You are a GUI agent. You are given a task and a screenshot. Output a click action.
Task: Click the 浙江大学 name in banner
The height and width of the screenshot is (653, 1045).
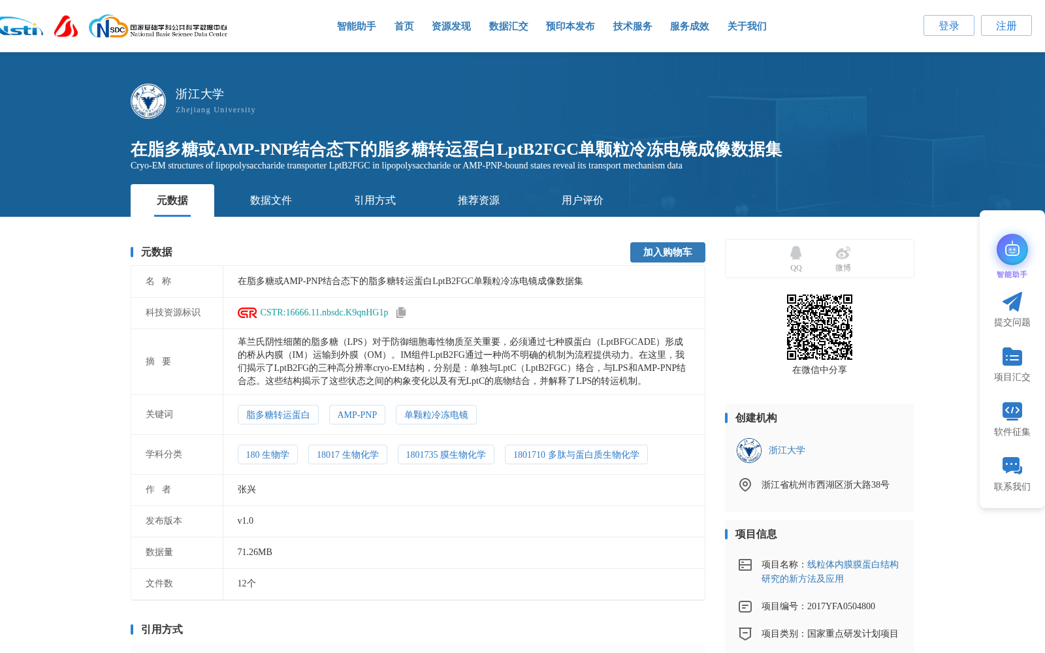pyautogui.click(x=200, y=94)
